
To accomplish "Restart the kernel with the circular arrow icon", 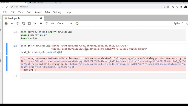I will [x=47, y=23].
